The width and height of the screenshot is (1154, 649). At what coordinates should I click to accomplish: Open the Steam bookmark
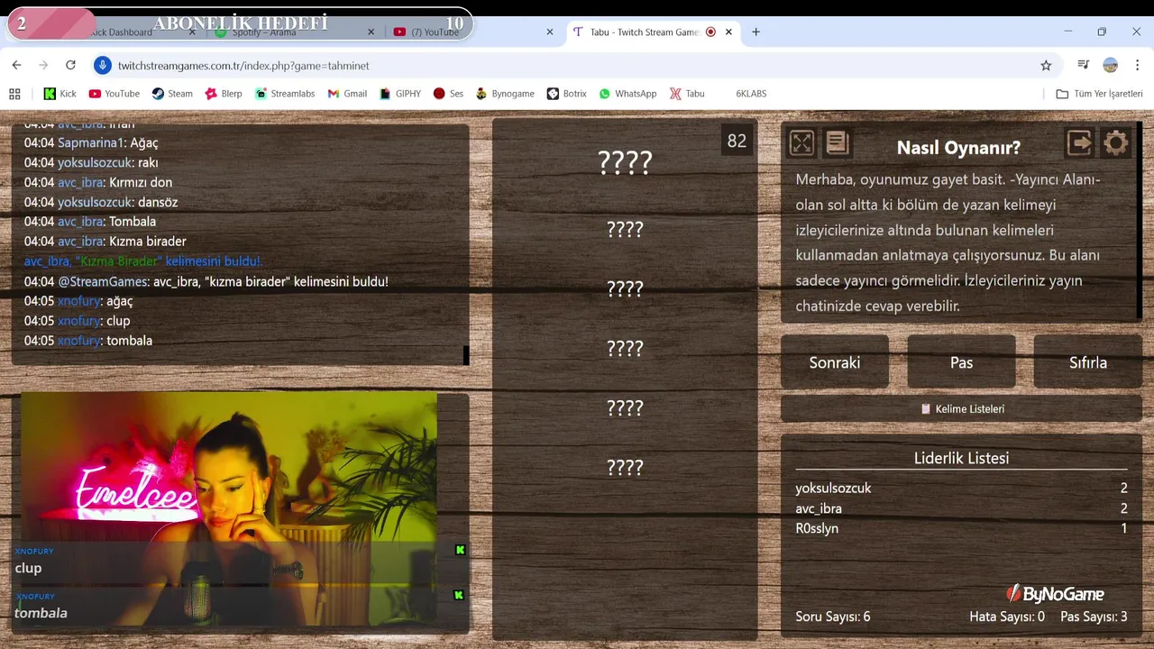(172, 94)
